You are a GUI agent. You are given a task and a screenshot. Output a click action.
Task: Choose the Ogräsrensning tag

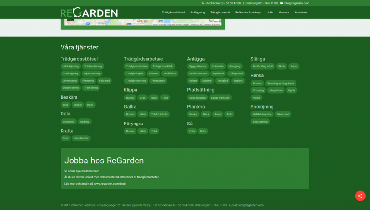coord(92,74)
